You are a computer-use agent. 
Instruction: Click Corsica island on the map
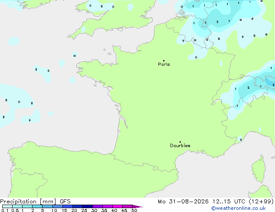(x=259, y=169)
